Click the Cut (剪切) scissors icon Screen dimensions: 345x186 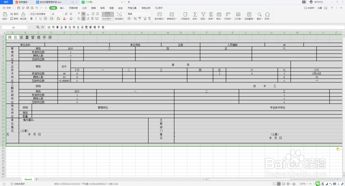tap(12, 14)
